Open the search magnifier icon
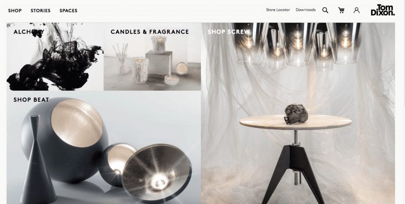This screenshot has height=204, width=405. [x=325, y=10]
